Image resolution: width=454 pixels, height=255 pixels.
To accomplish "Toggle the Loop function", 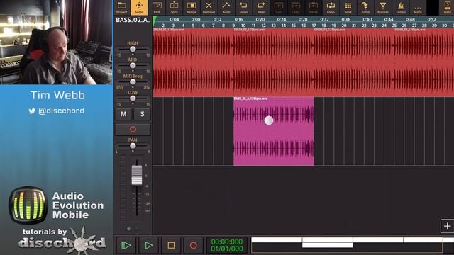I will 331,8.
